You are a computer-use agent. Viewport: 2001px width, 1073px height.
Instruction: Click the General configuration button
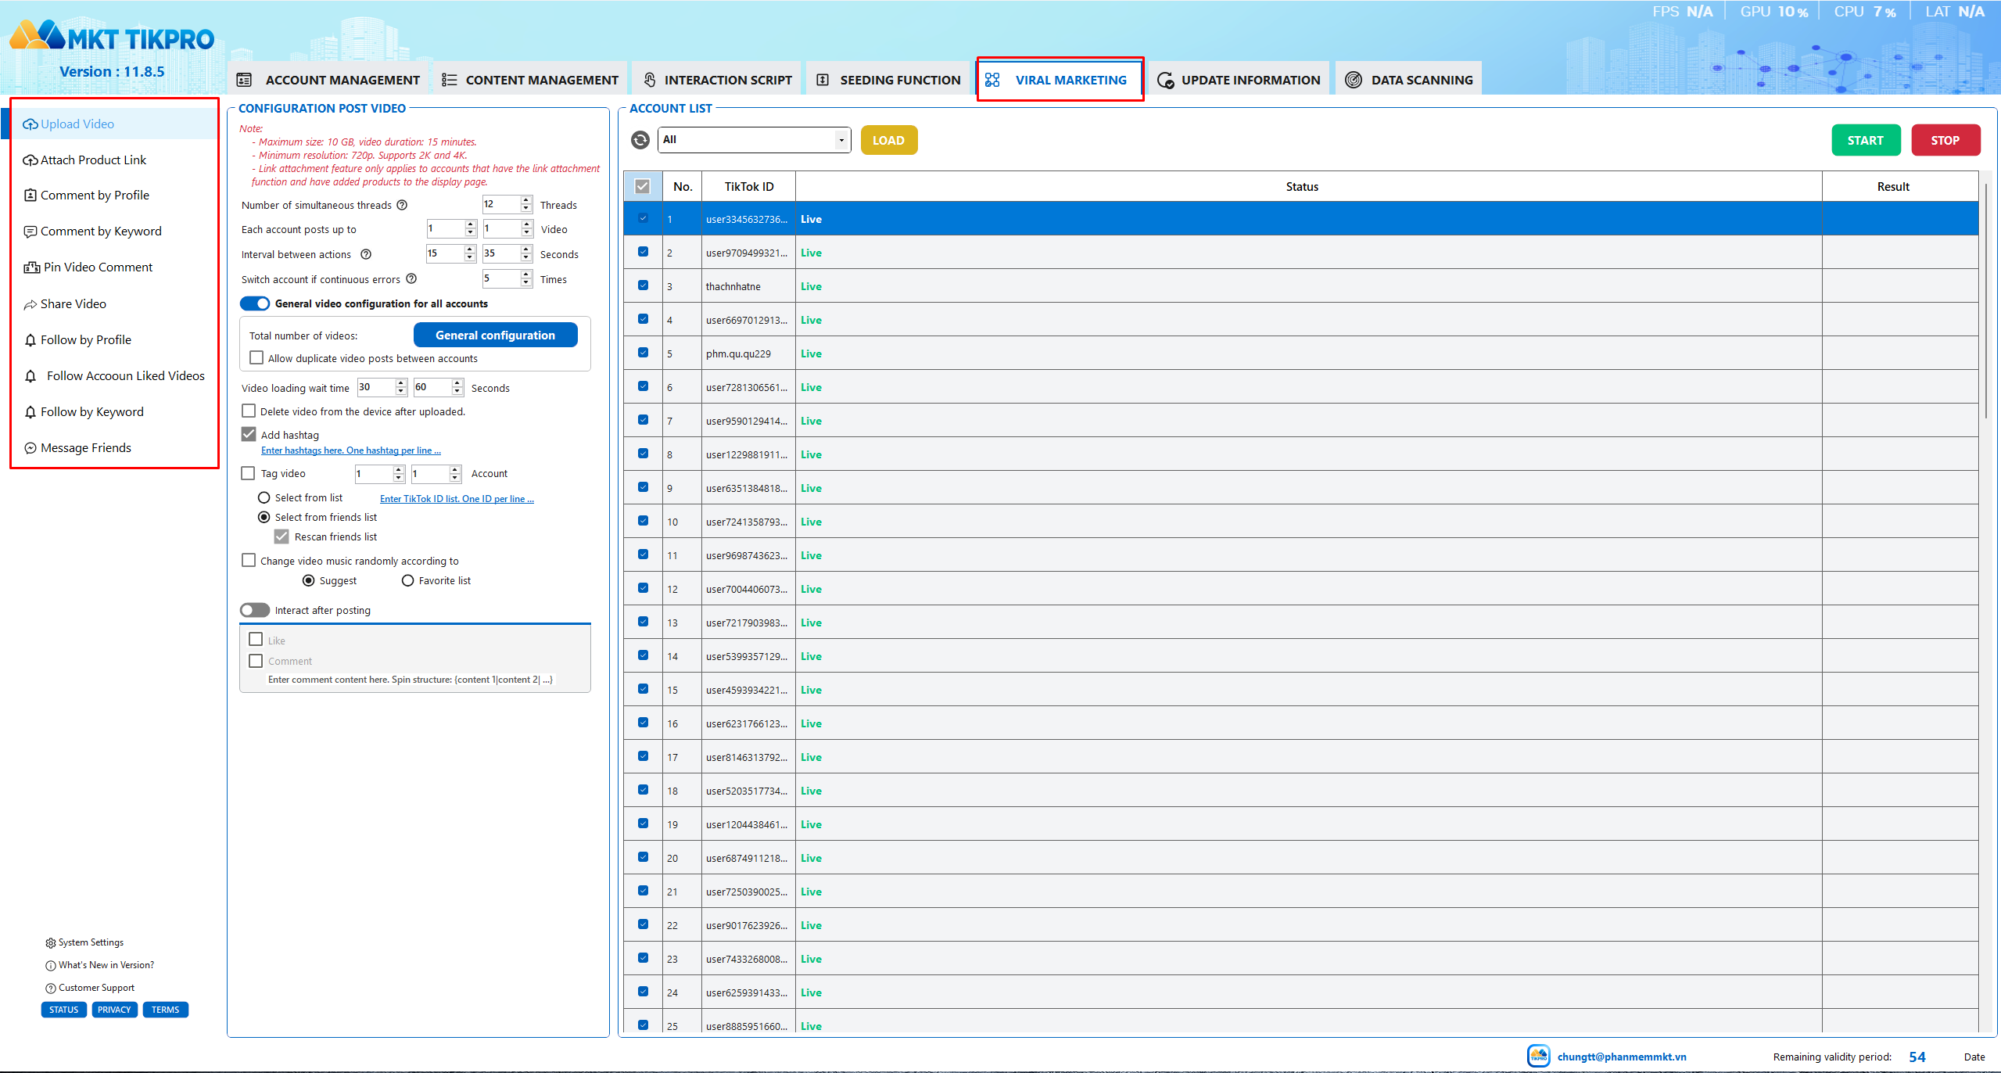pyautogui.click(x=495, y=335)
